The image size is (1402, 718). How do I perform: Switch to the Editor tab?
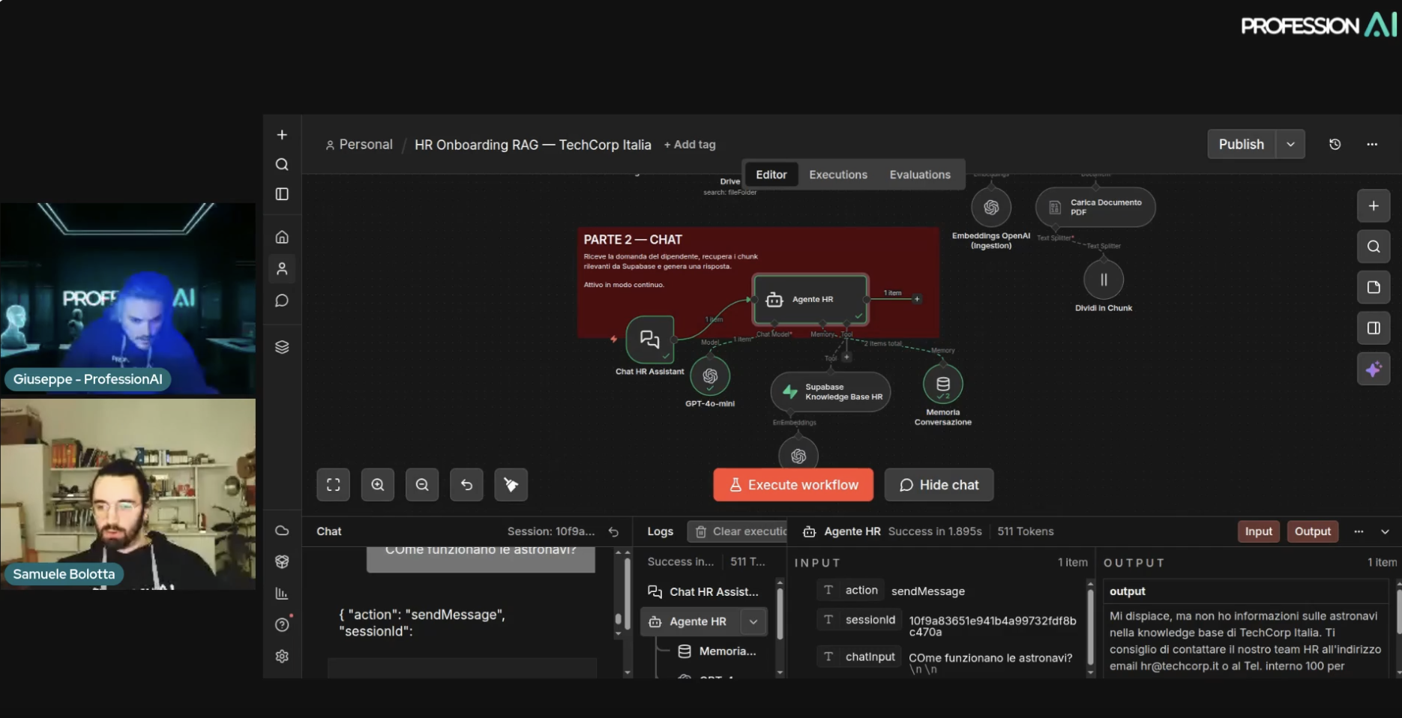(771, 175)
